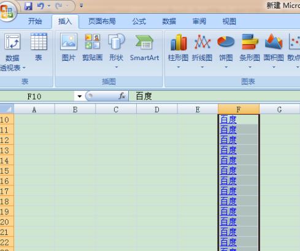Select row 19 header
The height and width of the screenshot is (251, 300).
pos(7,212)
